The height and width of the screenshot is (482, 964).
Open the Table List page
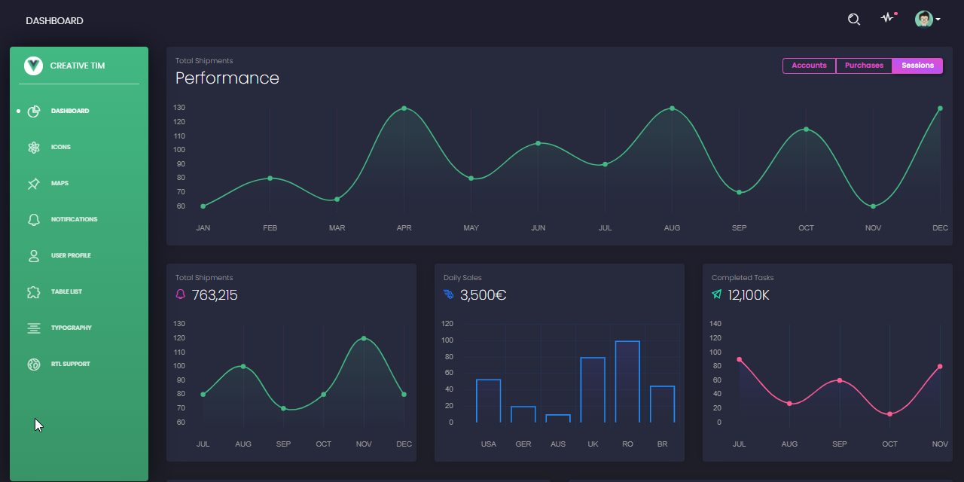coord(33,291)
